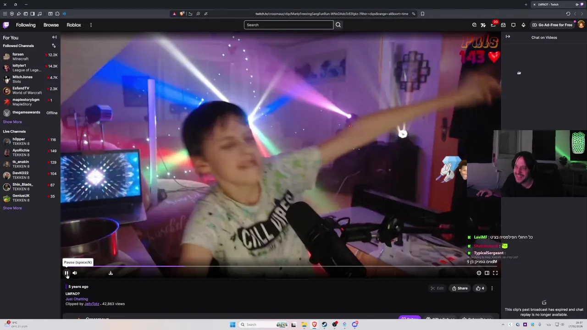Sort the Followed Channels list
Image resolution: width=587 pixels, height=330 pixels.
[x=54, y=46]
